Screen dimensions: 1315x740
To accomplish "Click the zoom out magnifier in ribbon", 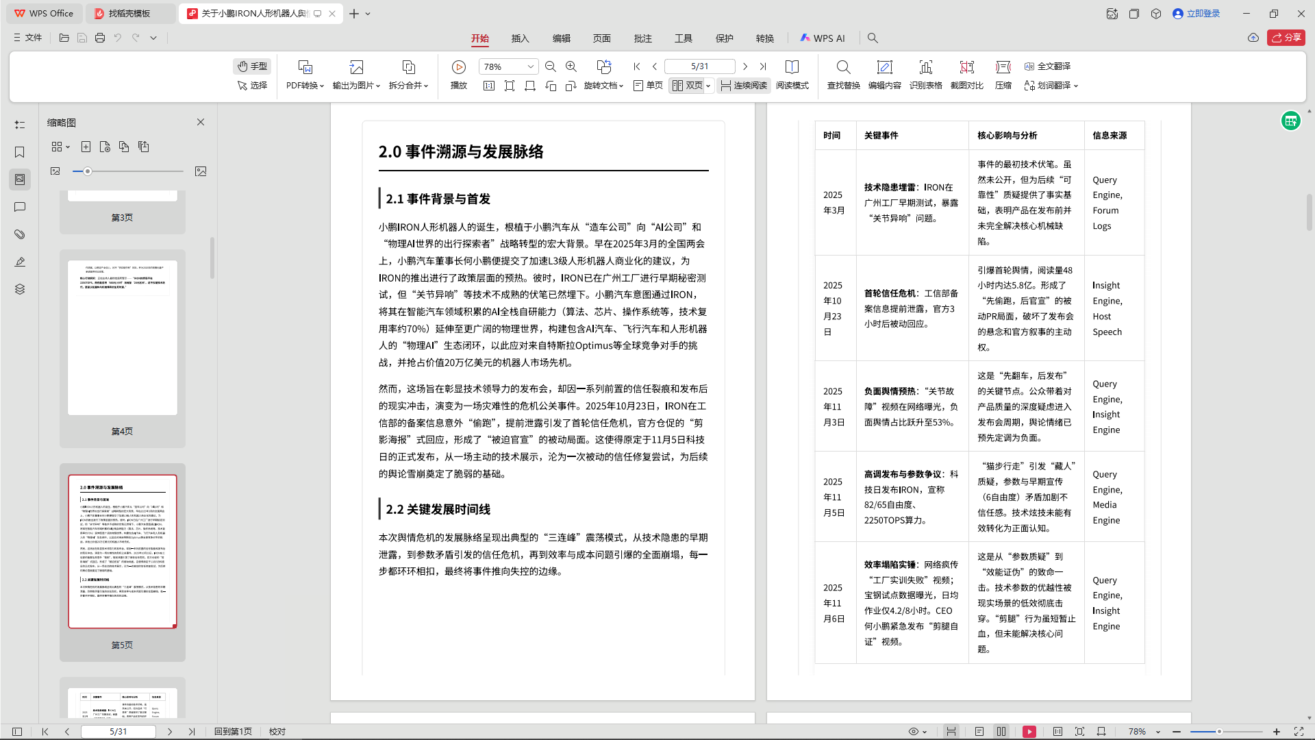I will click(551, 66).
